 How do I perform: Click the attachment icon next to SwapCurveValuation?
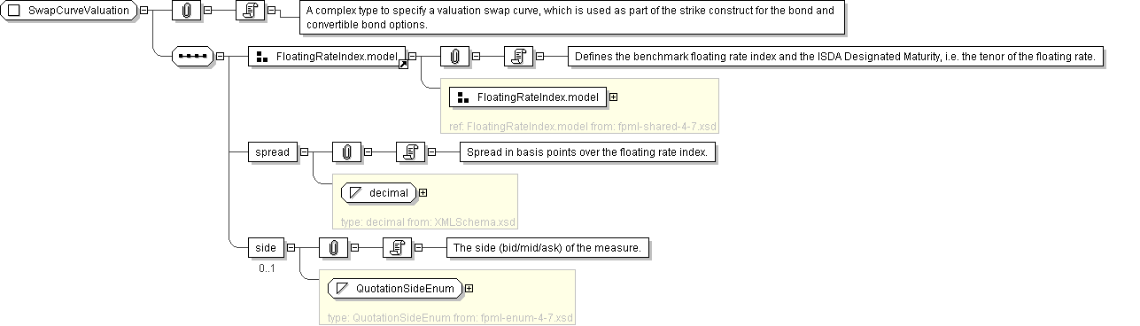click(186, 12)
